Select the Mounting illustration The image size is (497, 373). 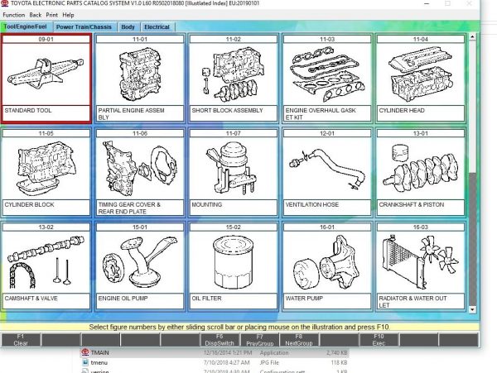pyautogui.click(x=234, y=169)
